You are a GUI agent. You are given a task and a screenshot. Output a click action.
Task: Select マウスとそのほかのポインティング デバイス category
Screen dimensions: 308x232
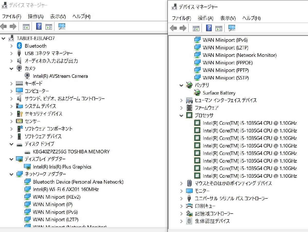coord(233,183)
